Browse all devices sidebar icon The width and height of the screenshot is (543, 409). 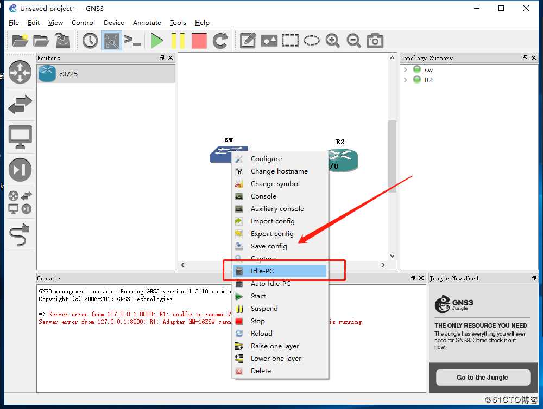click(x=20, y=202)
